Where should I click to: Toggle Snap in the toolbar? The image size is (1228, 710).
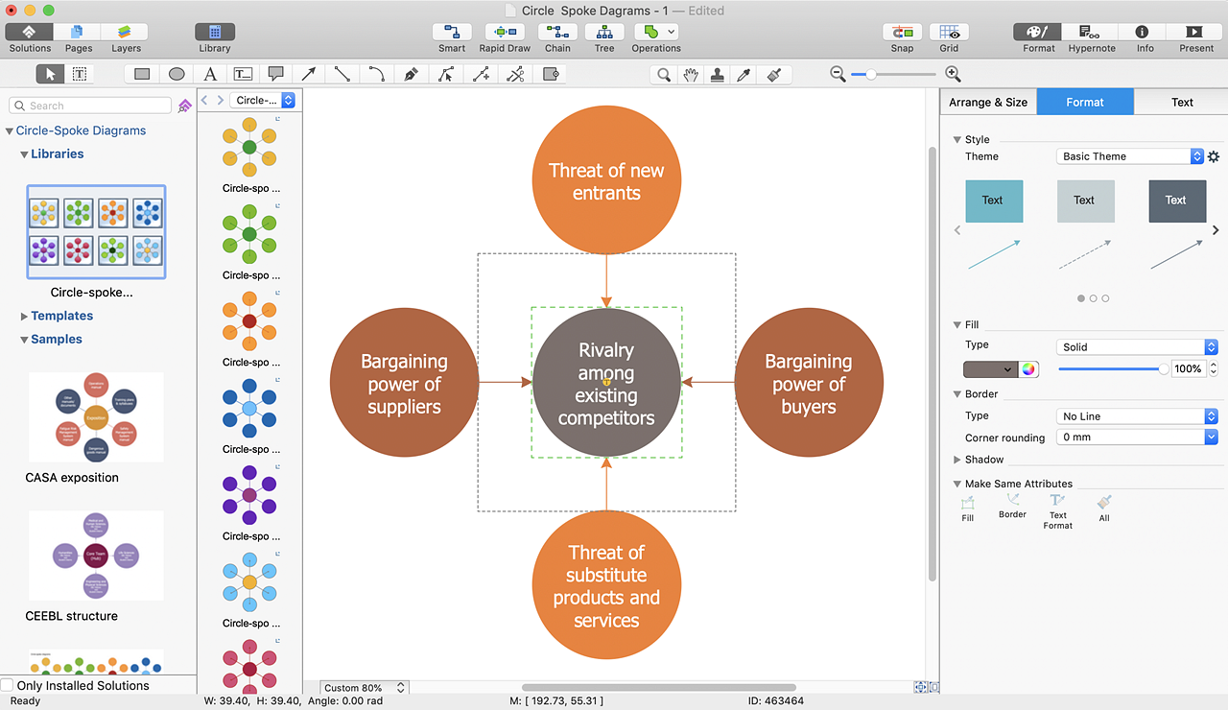902,32
